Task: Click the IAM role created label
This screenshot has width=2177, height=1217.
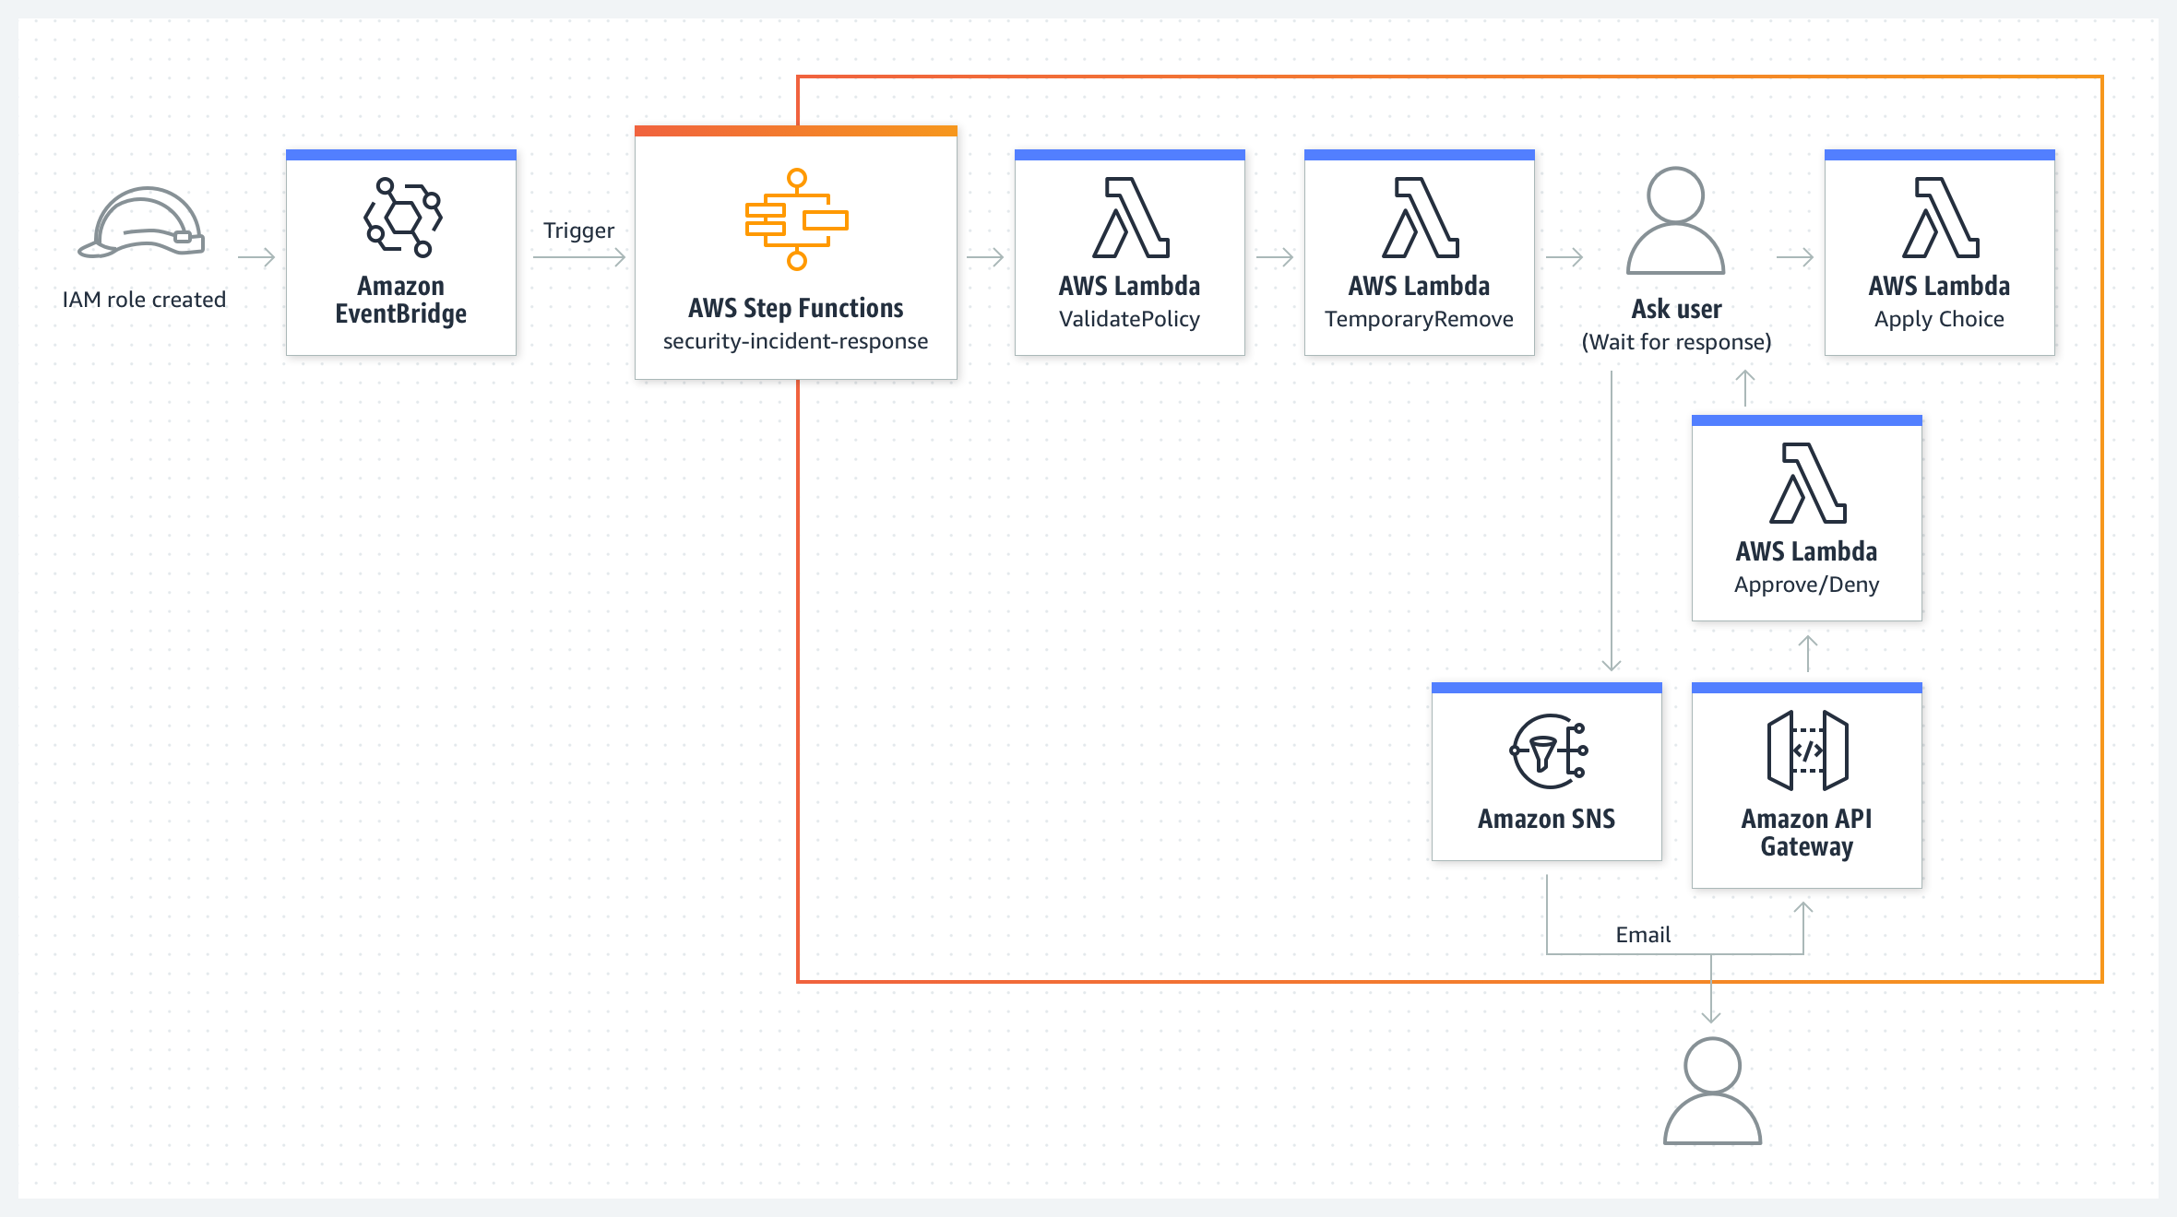Action: (144, 300)
